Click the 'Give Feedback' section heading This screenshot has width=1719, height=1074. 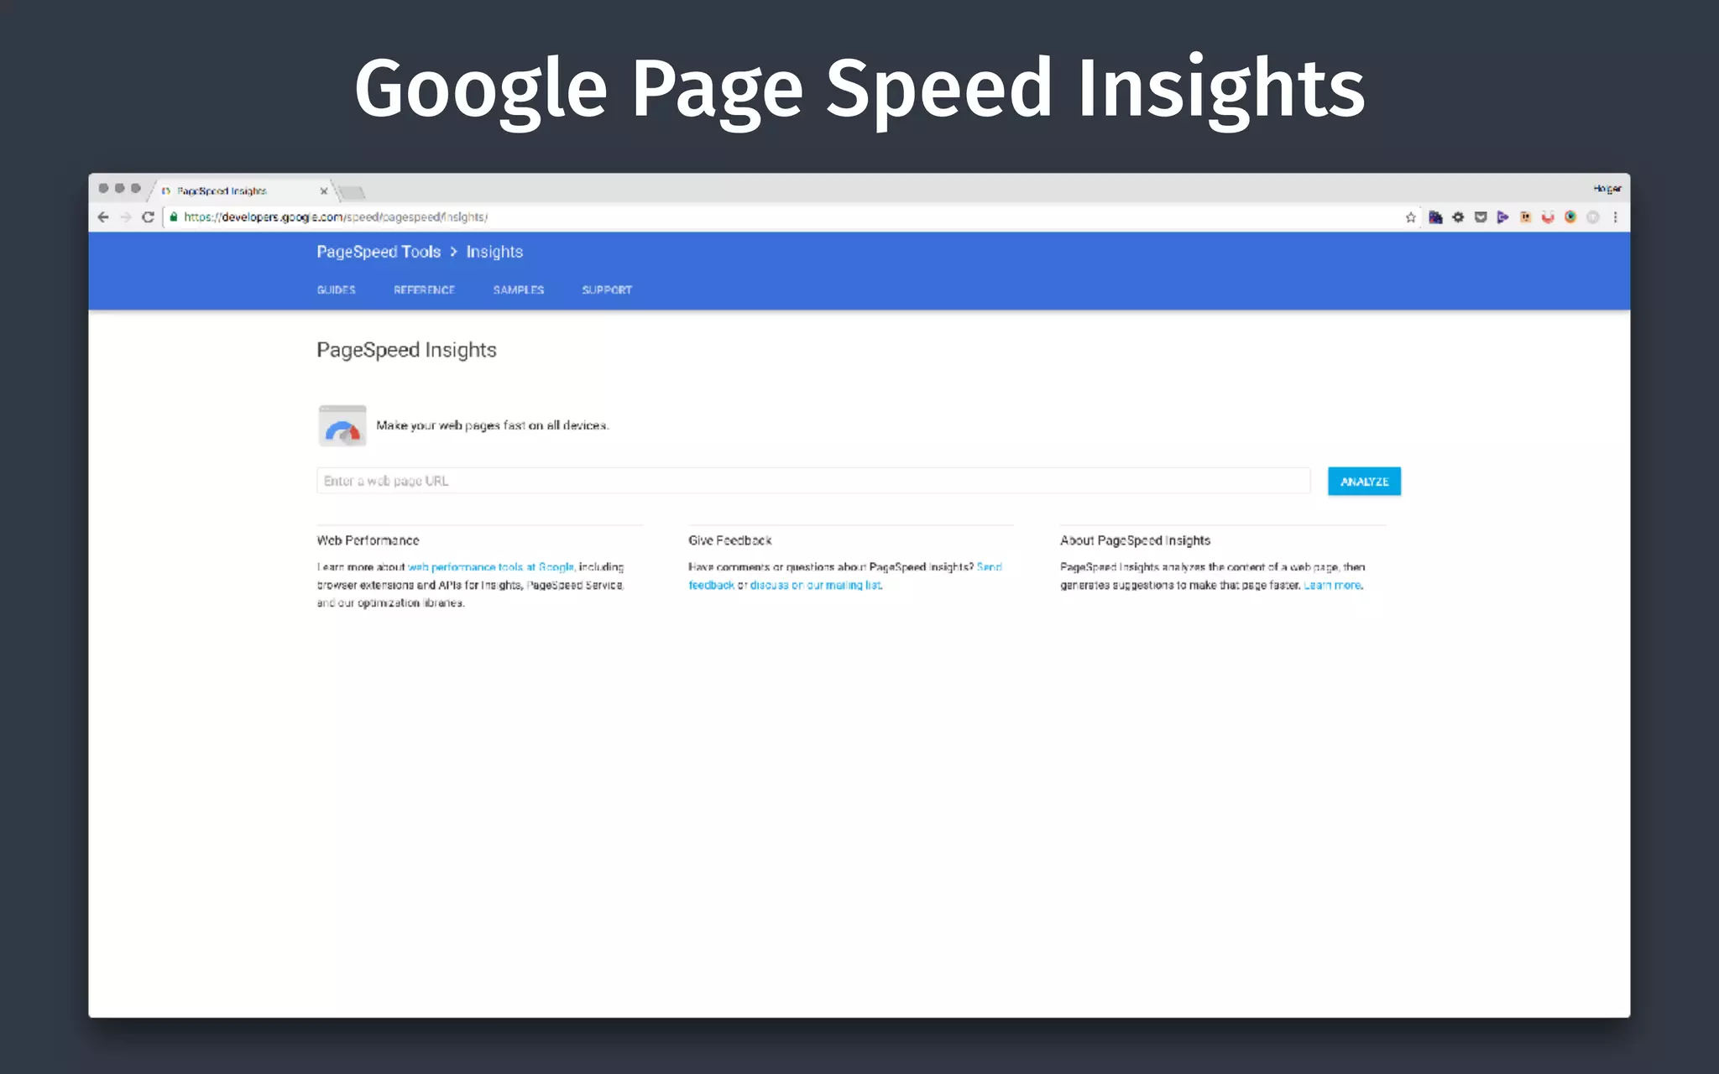pos(729,540)
